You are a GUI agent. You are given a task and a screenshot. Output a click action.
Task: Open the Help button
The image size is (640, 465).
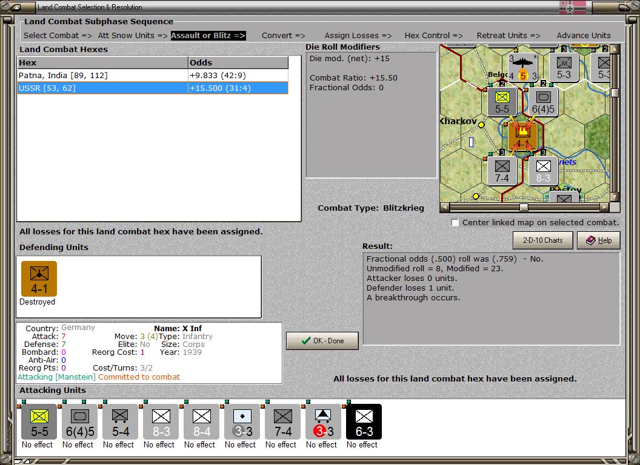[x=599, y=240]
